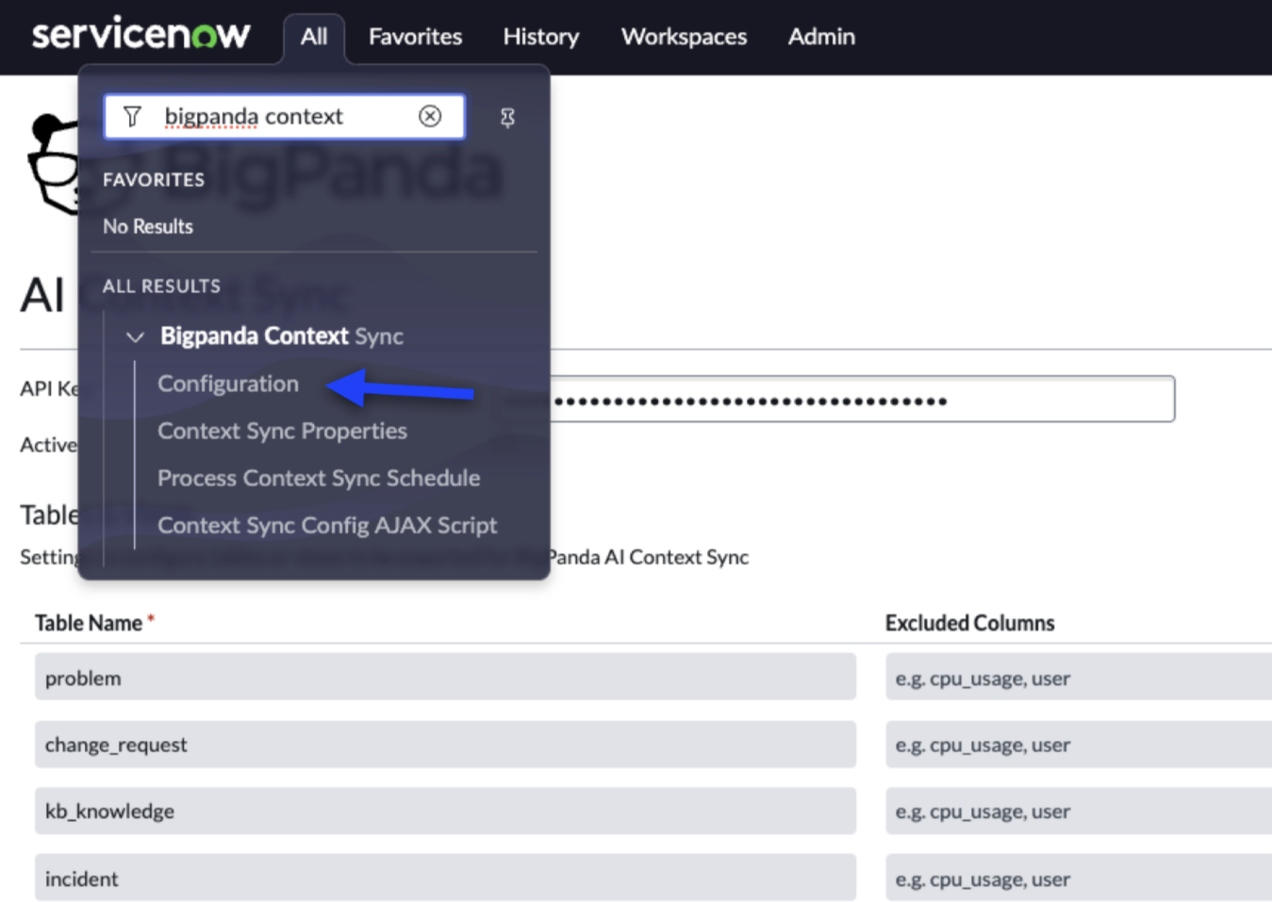
Task: Open Context Sync Config AJAX Script
Action: point(327,525)
